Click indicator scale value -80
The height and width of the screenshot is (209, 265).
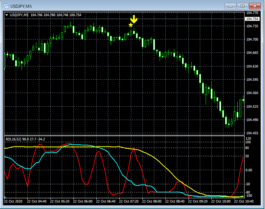(x=248, y=192)
